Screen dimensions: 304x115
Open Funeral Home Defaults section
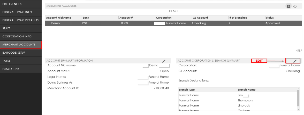point(21,20)
